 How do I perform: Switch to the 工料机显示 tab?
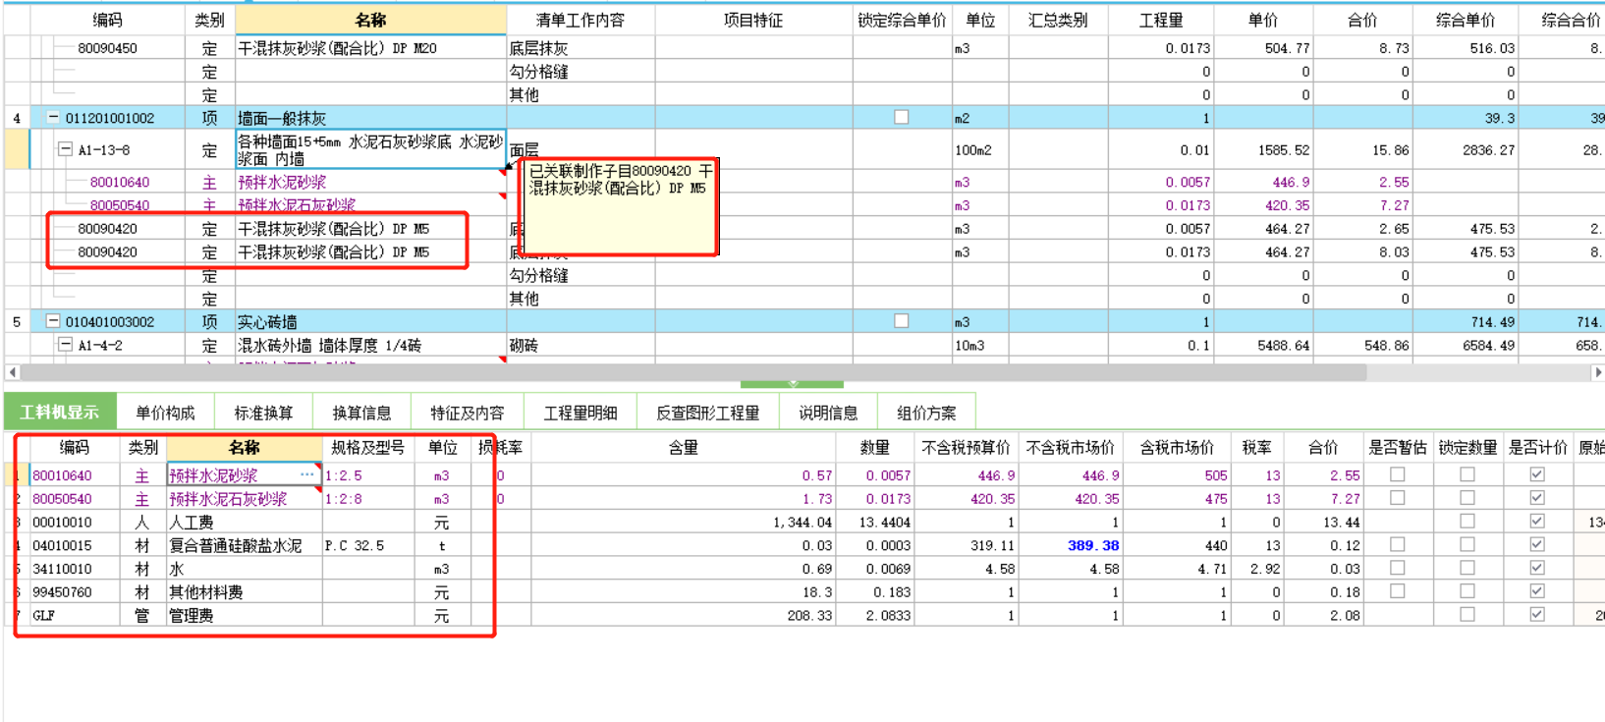pyautogui.click(x=60, y=413)
